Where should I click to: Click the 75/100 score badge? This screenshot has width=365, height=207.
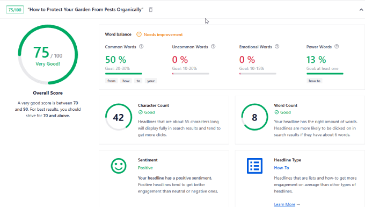[15, 10]
